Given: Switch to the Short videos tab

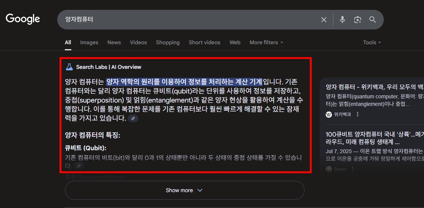Looking at the screenshot, I should 204,42.
